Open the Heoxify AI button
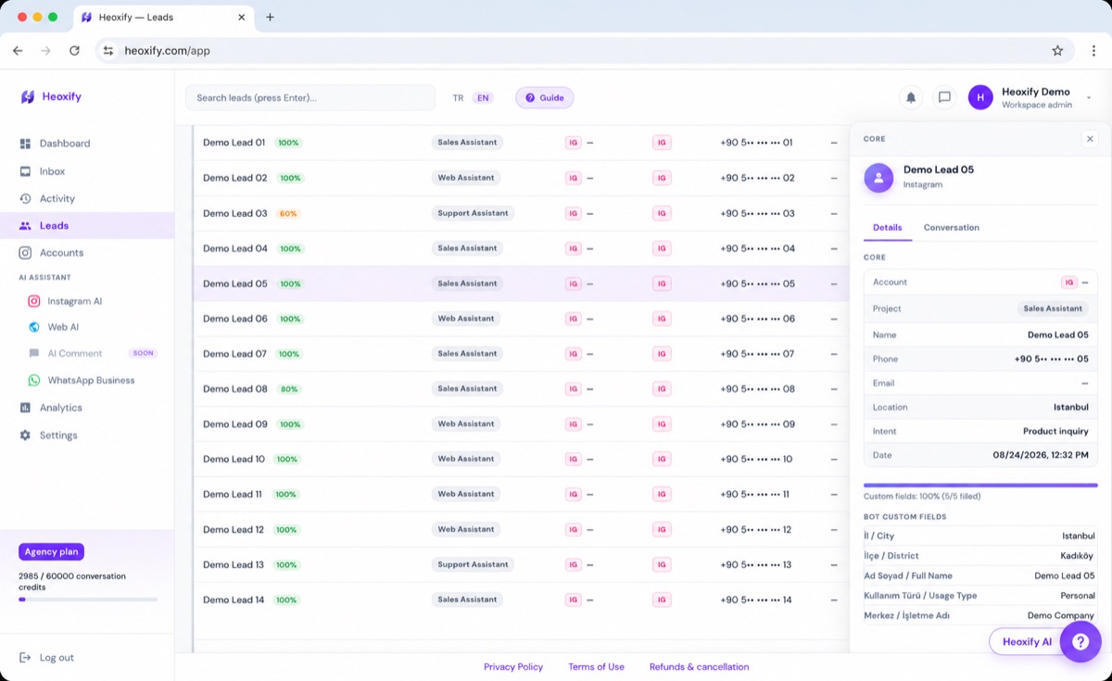Viewport: 1112px width, 681px height. [x=1027, y=642]
